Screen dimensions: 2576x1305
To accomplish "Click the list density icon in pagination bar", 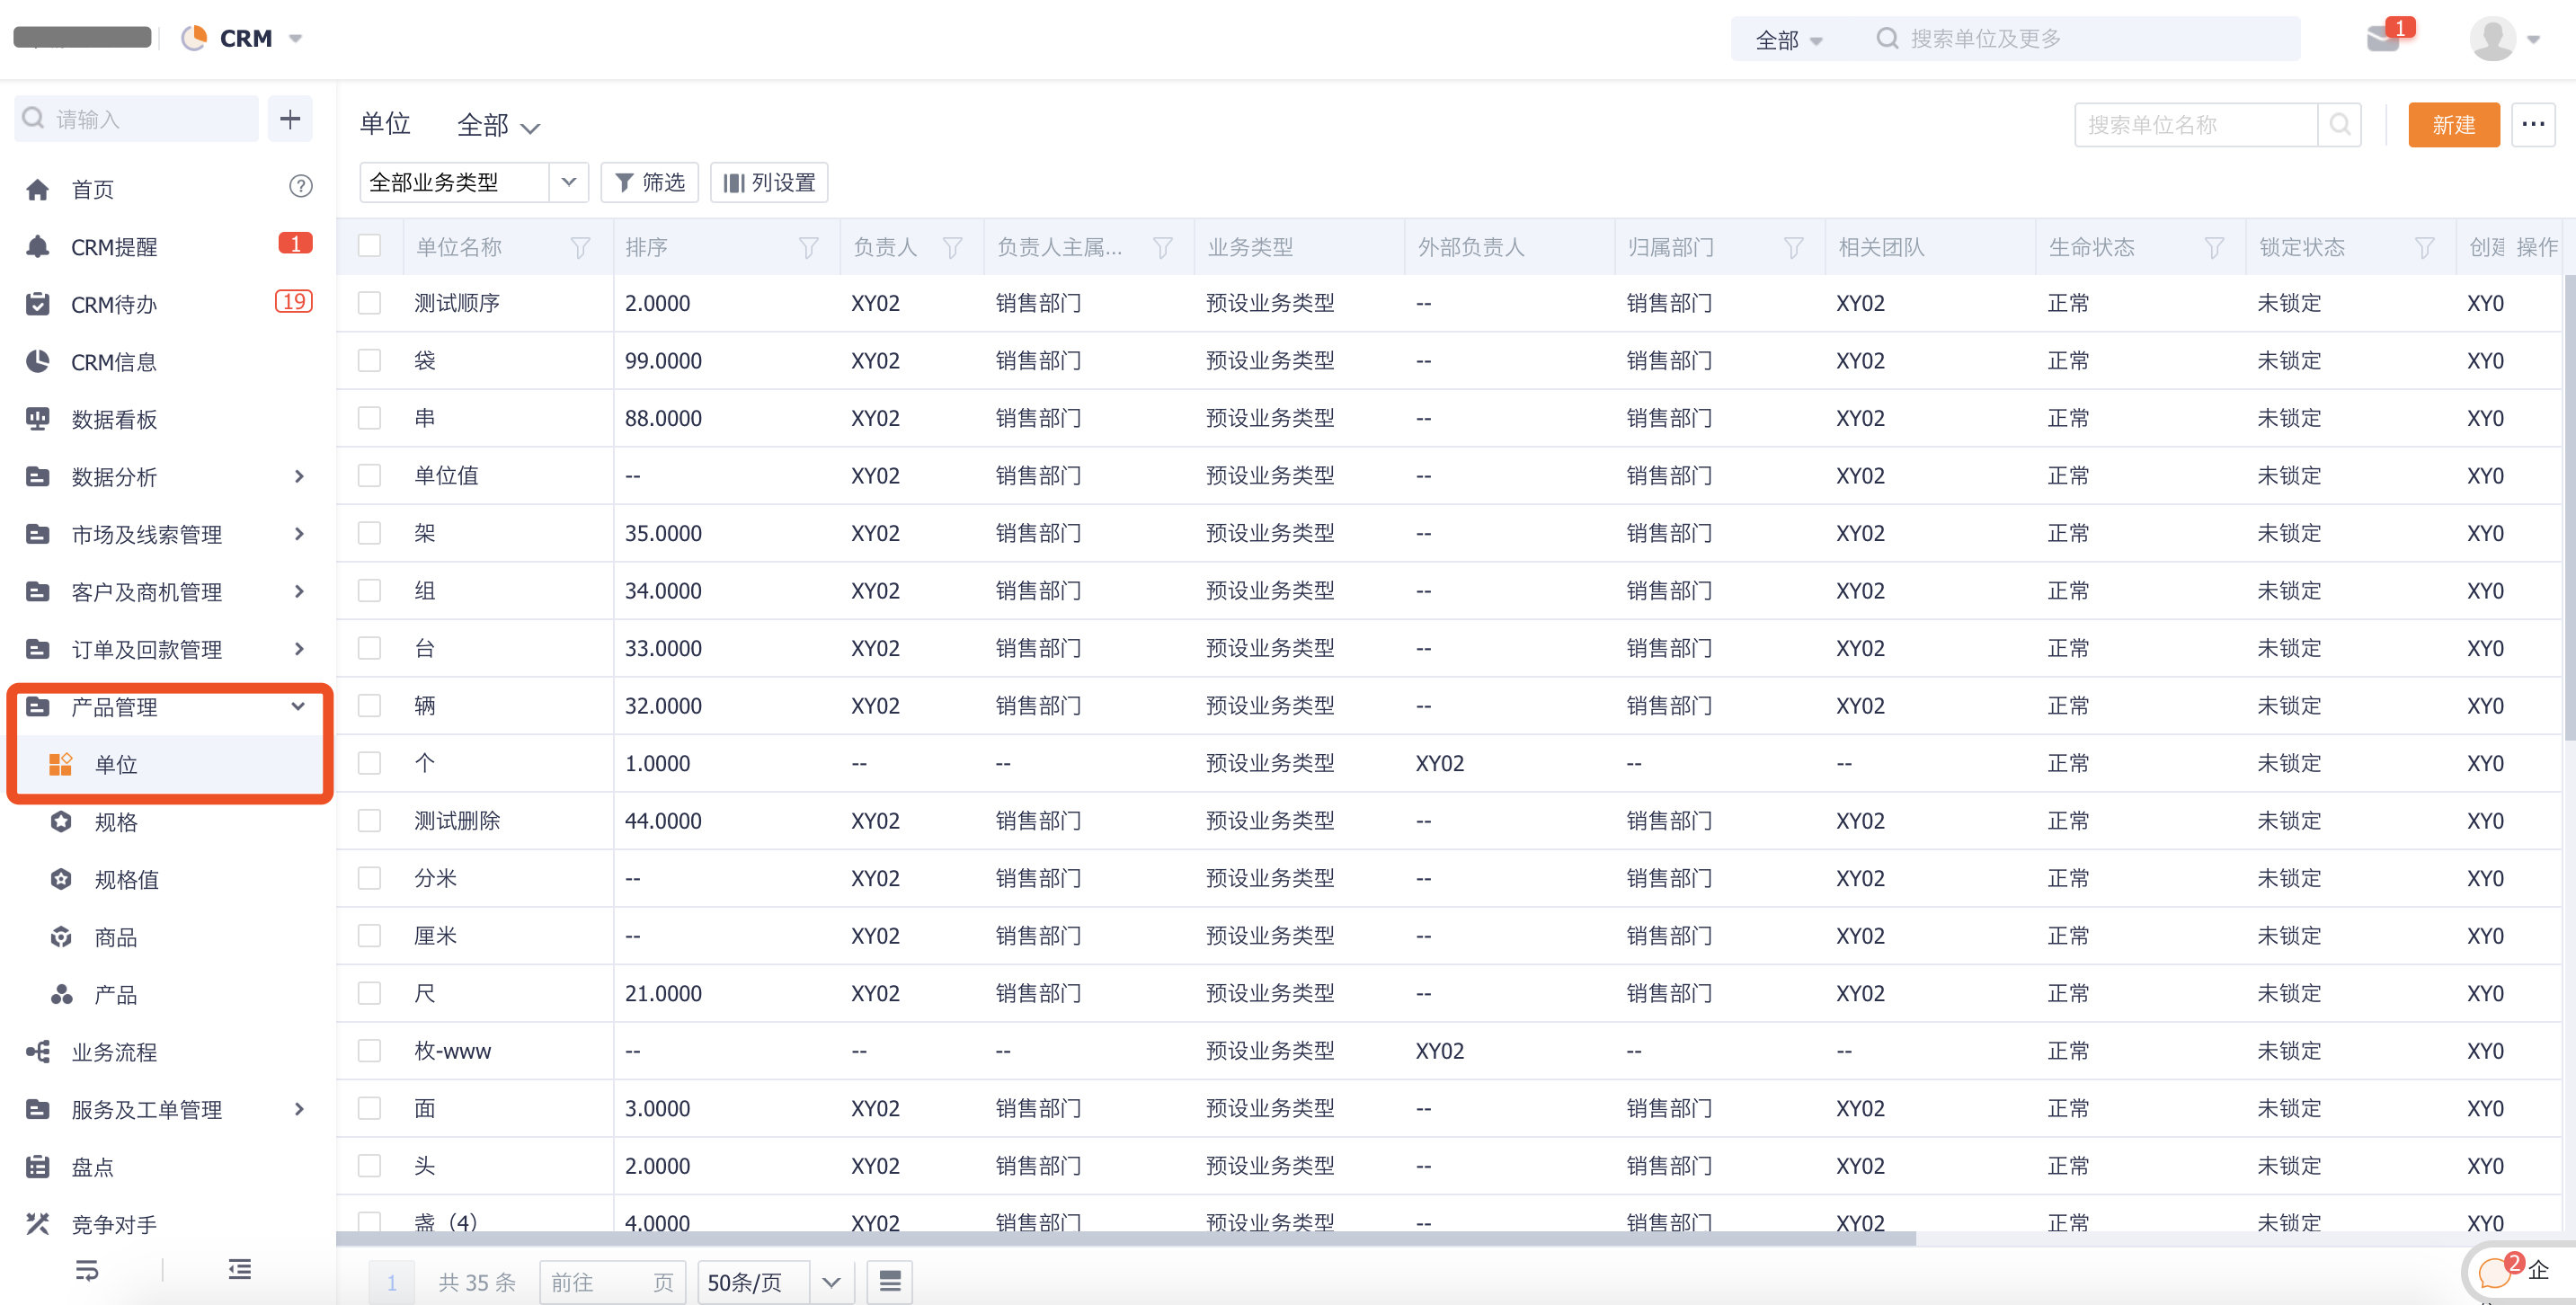I will coord(889,1281).
